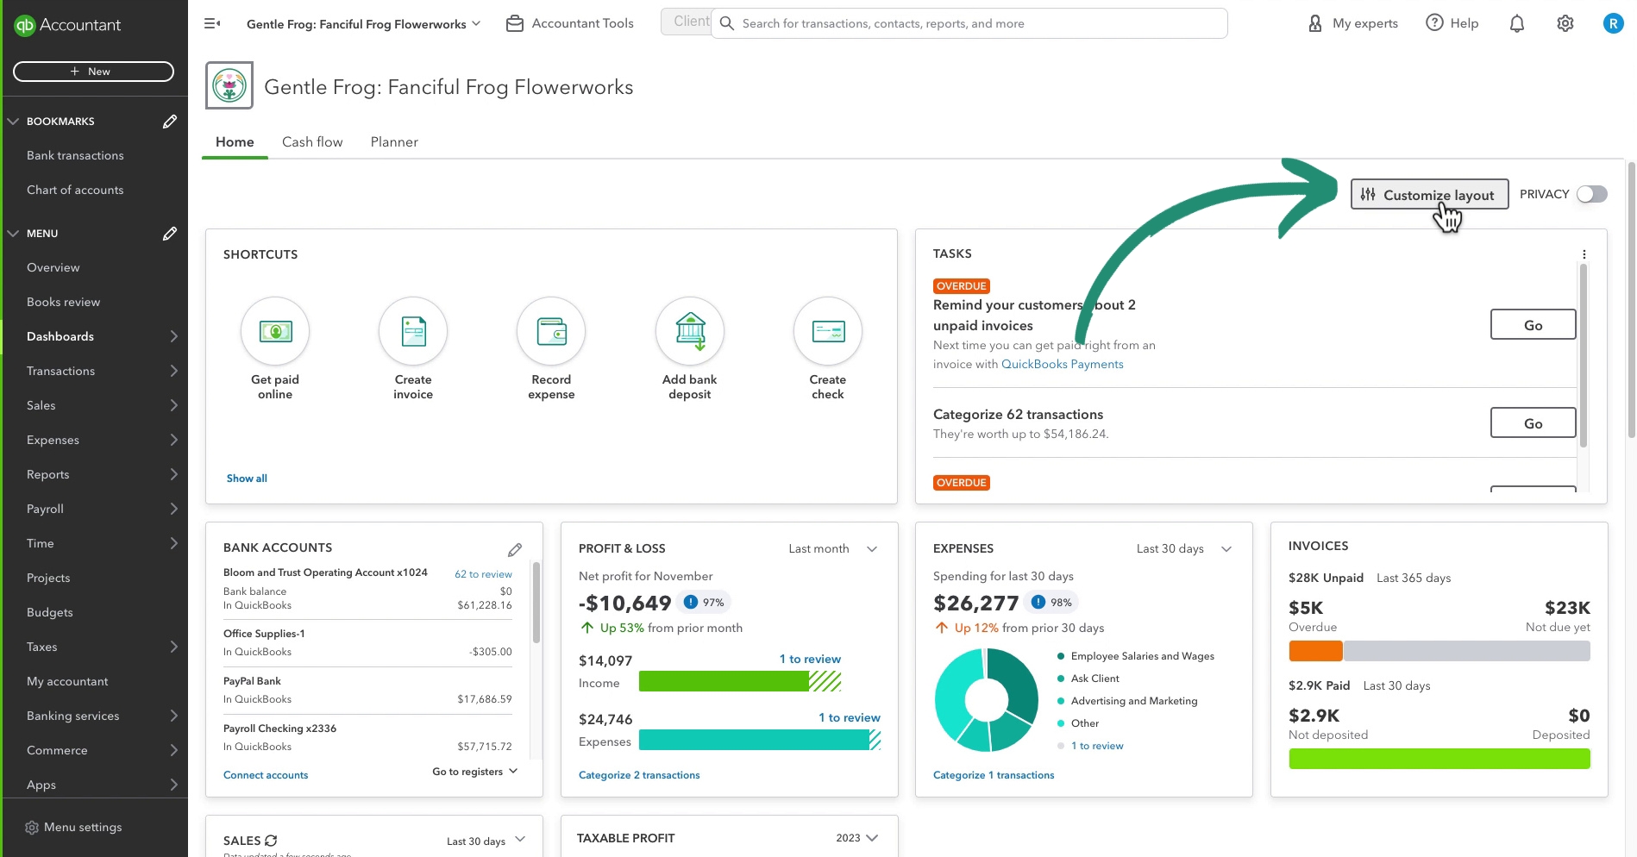Click the Add bank deposit shortcut icon

(x=690, y=331)
